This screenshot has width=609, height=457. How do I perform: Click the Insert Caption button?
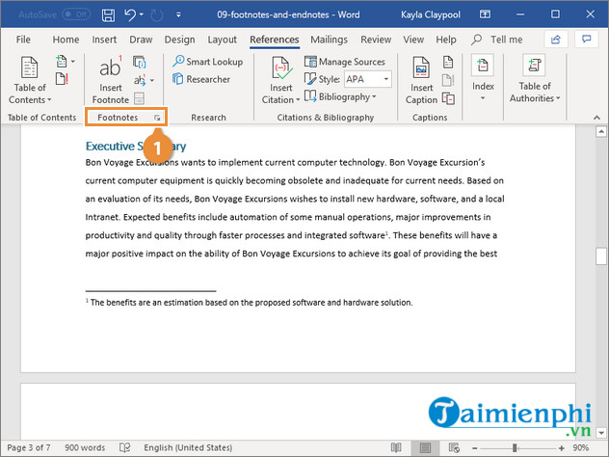click(x=421, y=79)
